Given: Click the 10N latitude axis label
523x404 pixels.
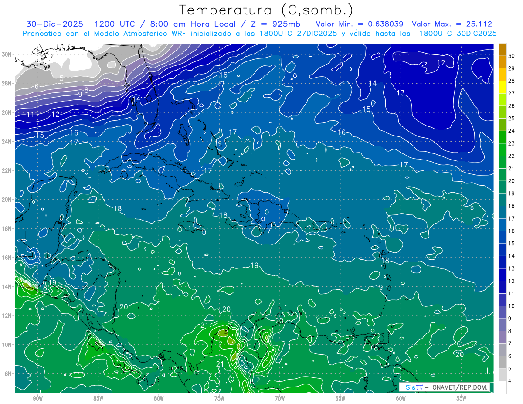Looking at the screenshot, I should coord(7,345).
